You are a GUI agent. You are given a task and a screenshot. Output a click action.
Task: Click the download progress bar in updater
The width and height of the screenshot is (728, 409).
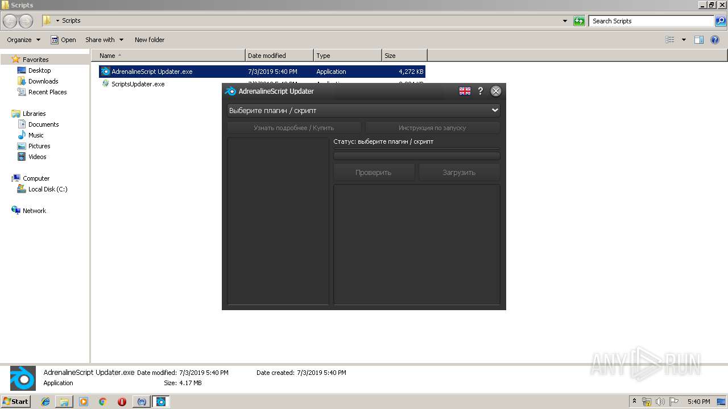coord(417,156)
